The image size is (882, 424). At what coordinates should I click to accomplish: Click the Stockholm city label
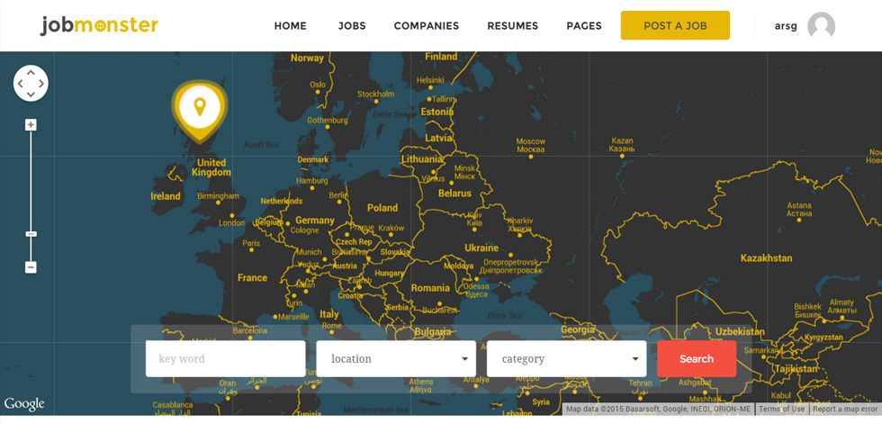pyautogui.click(x=376, y=94)
